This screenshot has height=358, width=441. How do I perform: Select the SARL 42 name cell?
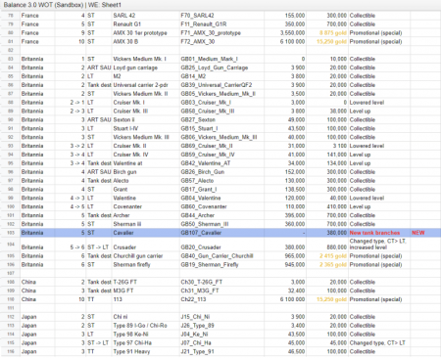pyautogui.click(x=146, y=16)
